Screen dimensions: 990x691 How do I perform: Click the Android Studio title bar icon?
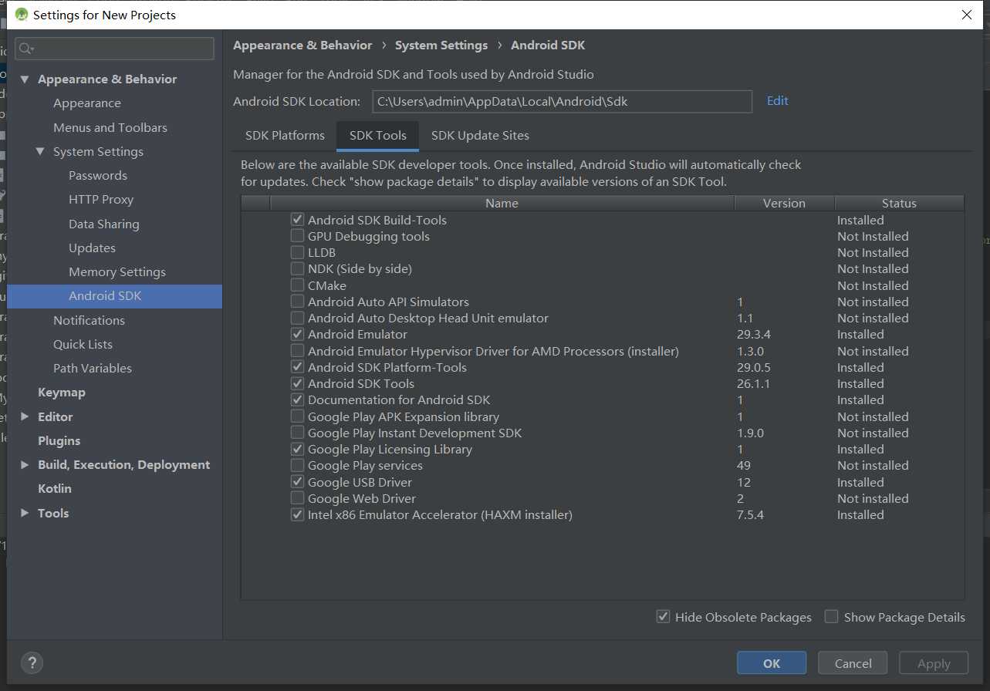point(21,15)
